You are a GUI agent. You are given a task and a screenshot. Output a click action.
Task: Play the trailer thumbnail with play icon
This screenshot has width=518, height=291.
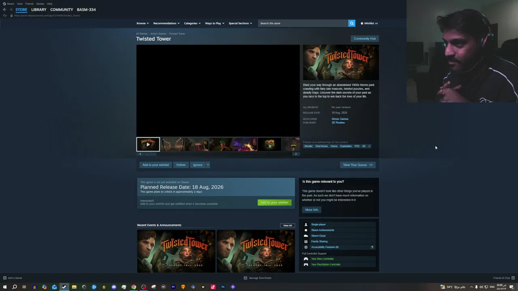148,145
